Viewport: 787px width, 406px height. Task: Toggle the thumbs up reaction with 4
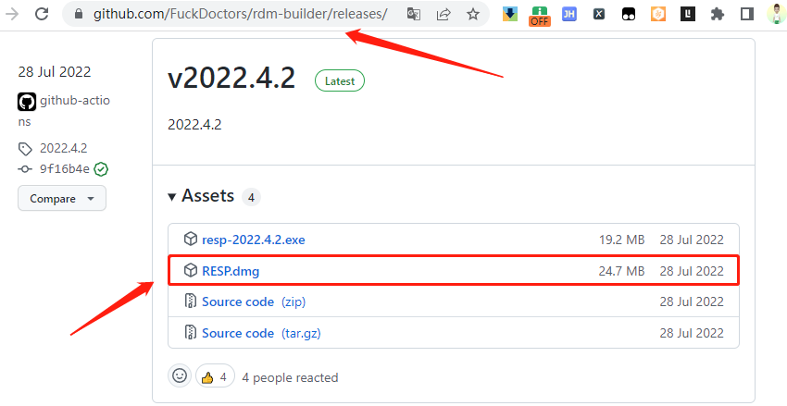click(215, 376)
